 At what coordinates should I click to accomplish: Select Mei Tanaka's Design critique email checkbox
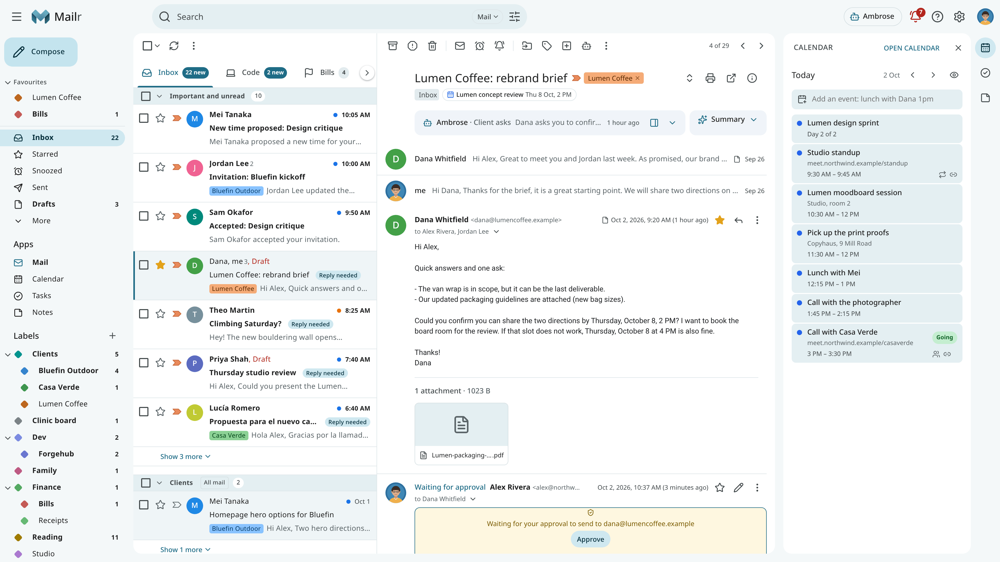coord(144,118)
